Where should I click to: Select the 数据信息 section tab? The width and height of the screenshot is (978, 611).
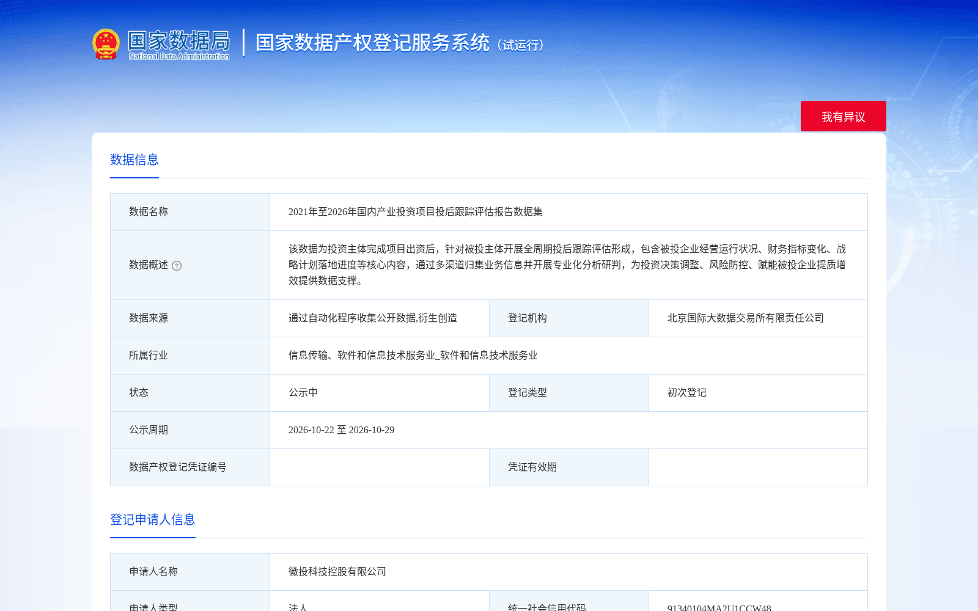coord(134,160)
